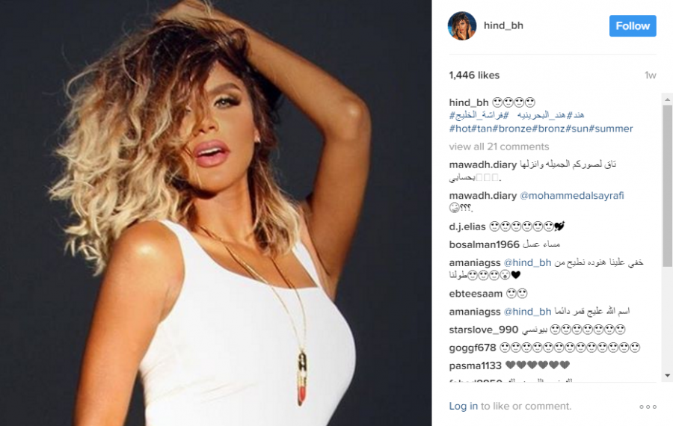Image resolution: width=673 pixels, height=426 pixels.
Task: Visit d.j.elias commenter profile
Action: tap(467, 226)
